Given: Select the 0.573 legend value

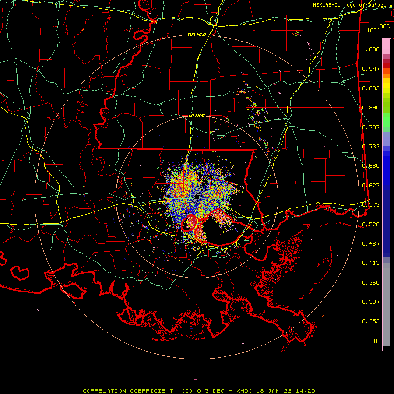Looking at the screenshot, I should [x=371, y=205].
